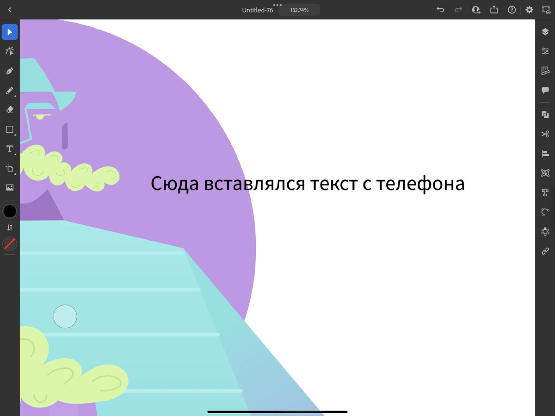Select the Artboard tool
Viewport: 555px width, 416px height.
(x=10, y=168)
